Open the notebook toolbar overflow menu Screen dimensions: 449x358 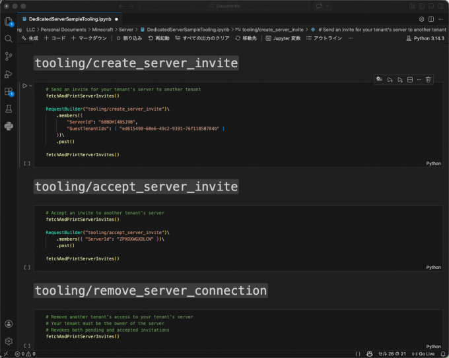(350, 38)
